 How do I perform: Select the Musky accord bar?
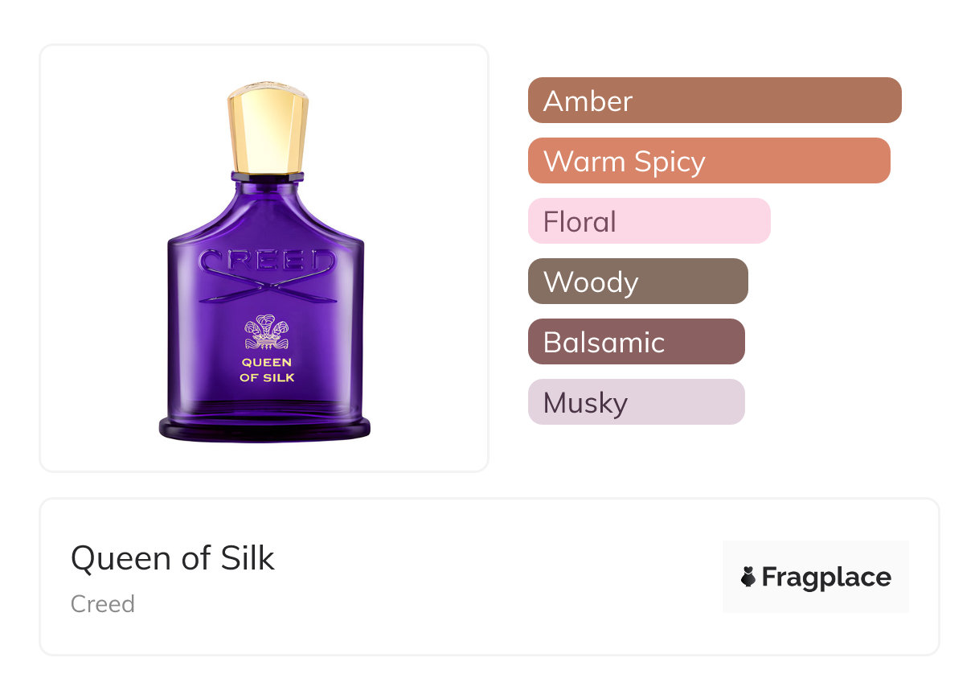tap(636, 402)
